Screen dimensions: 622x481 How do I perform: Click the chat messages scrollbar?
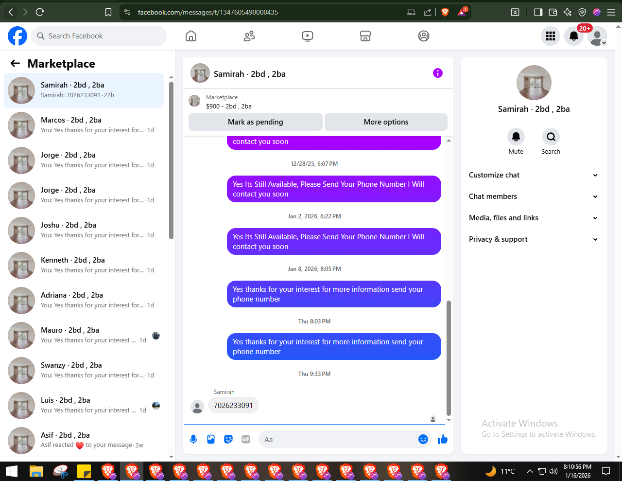click(449, 357)
